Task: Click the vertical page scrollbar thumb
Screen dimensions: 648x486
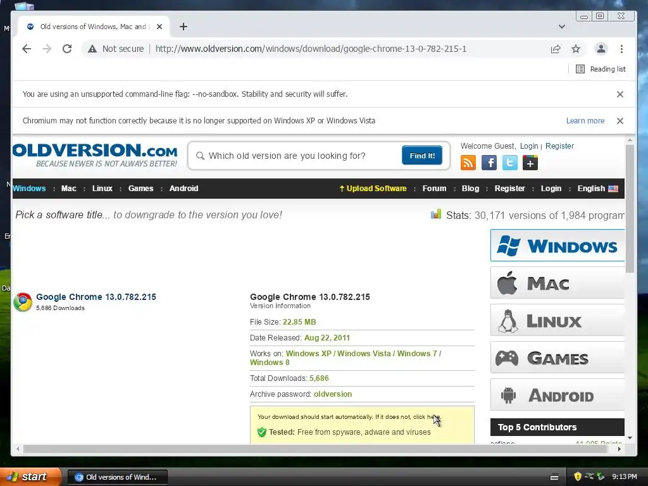Action: 630,209
